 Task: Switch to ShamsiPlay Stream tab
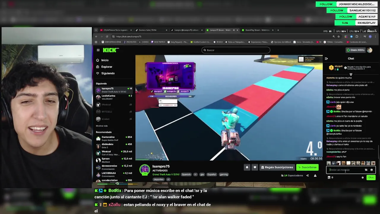(257, 30)
